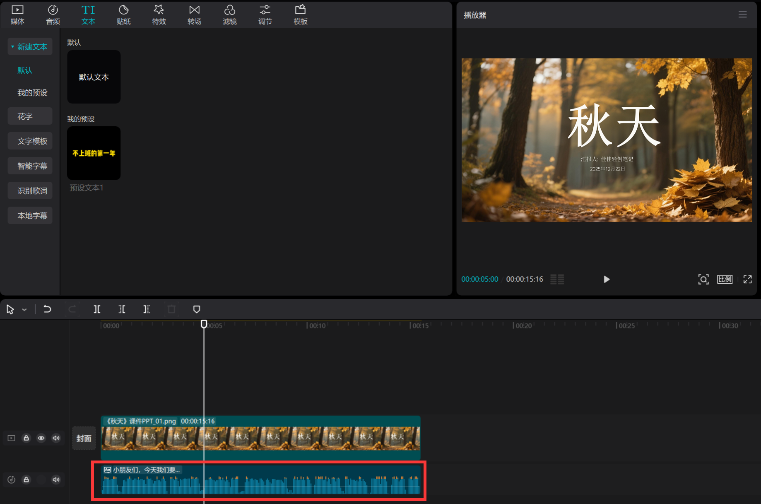Mute the audio track speaker
The image size is (761, 504).
tap(56, 480)
